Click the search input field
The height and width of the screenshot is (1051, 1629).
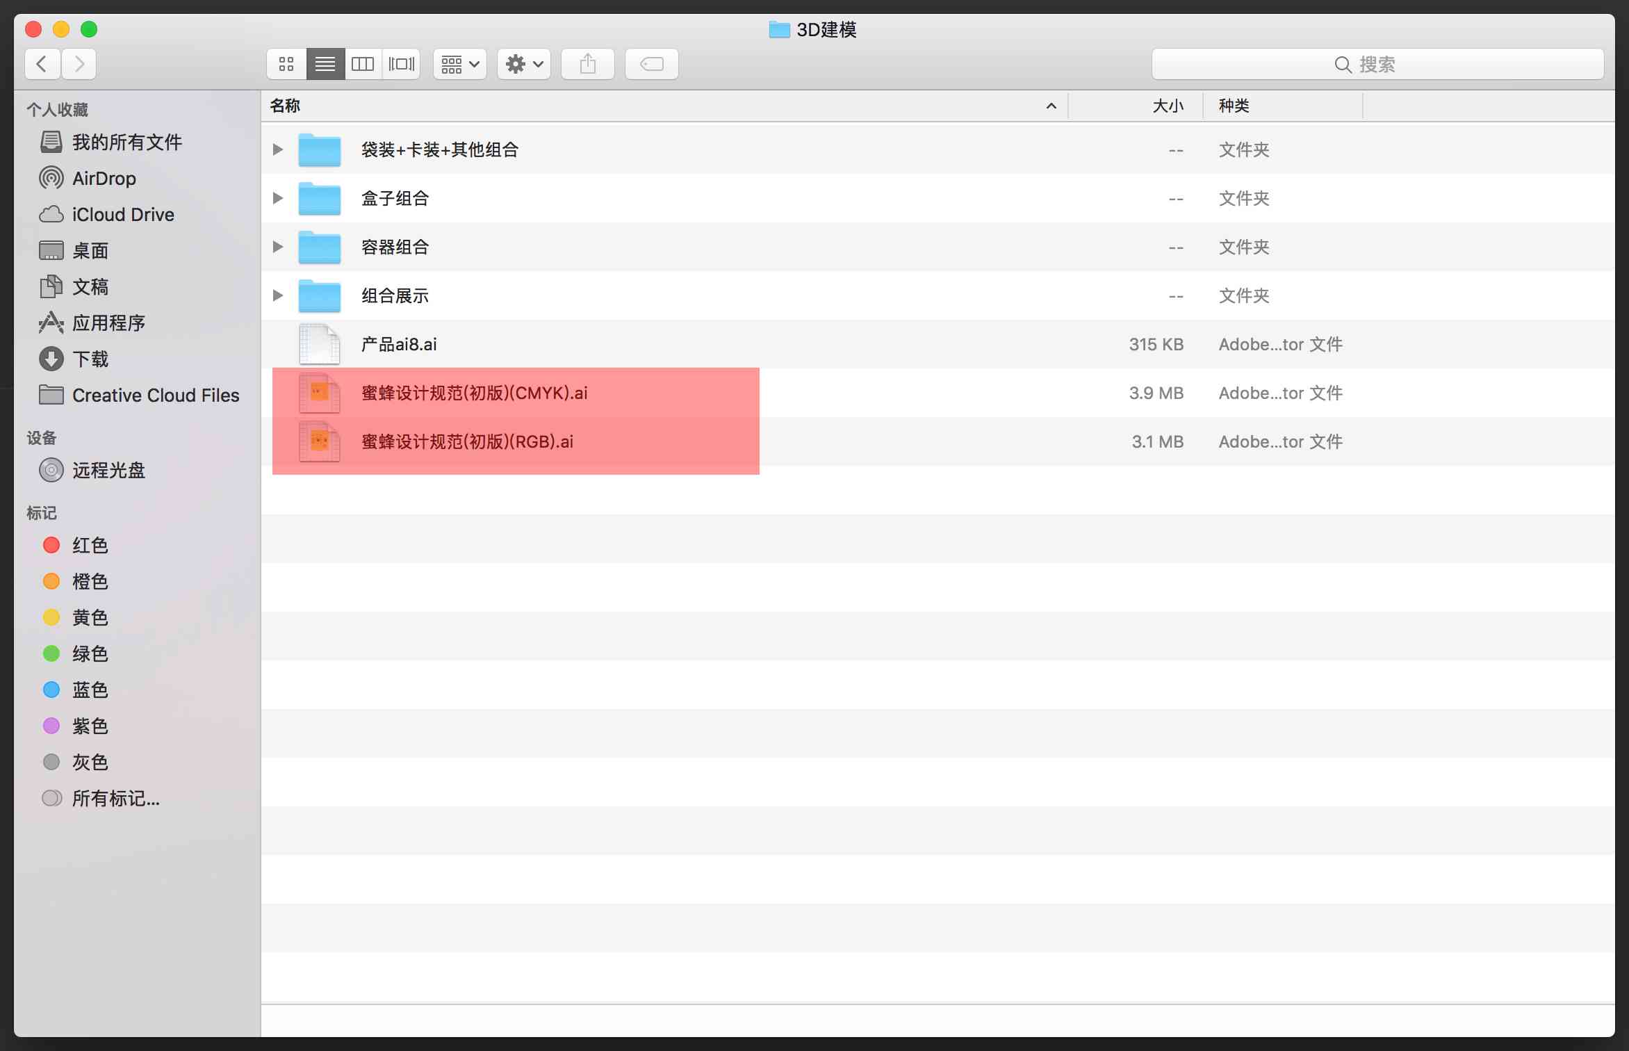tap(1377, 64)
